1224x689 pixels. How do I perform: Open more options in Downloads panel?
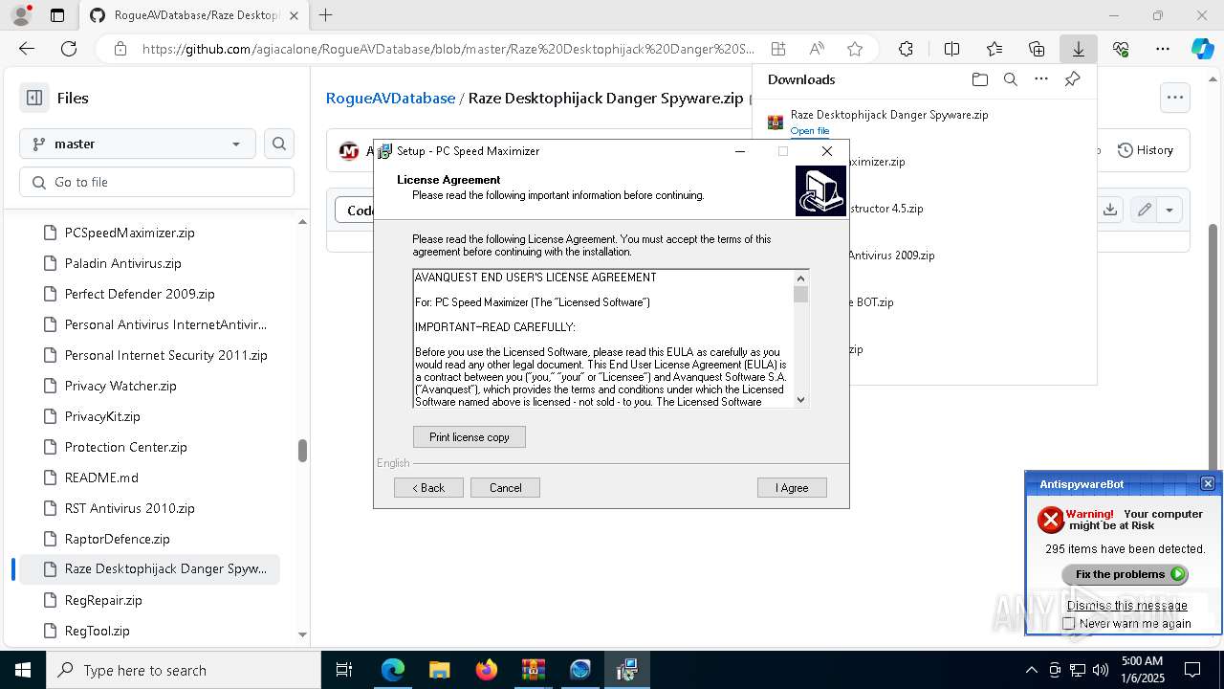tap(1041, 79)
